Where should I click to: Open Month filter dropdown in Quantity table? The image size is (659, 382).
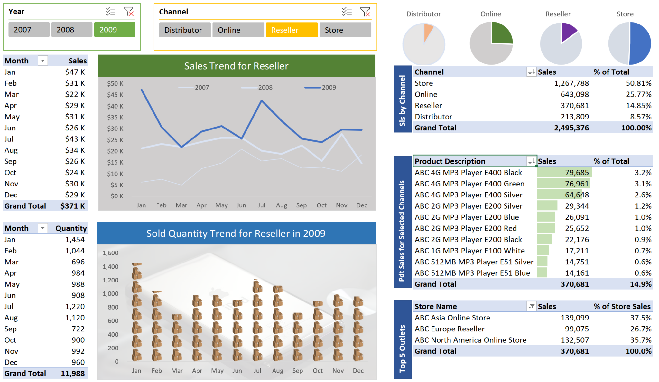tap(42, 228)
